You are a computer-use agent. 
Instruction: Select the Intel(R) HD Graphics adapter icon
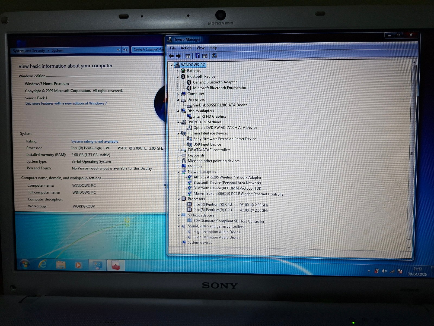click(x=189, y=116)
